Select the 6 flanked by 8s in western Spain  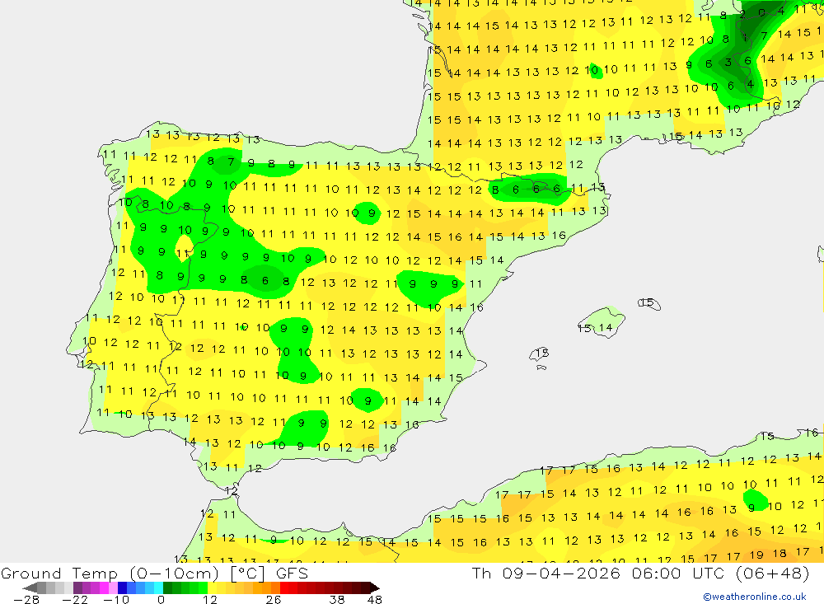[265, 281]
